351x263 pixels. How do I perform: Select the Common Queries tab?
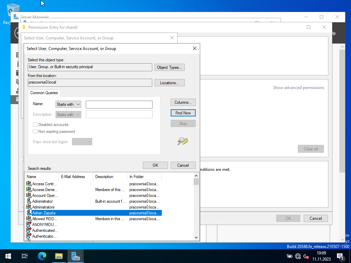(x=44, y=93)
